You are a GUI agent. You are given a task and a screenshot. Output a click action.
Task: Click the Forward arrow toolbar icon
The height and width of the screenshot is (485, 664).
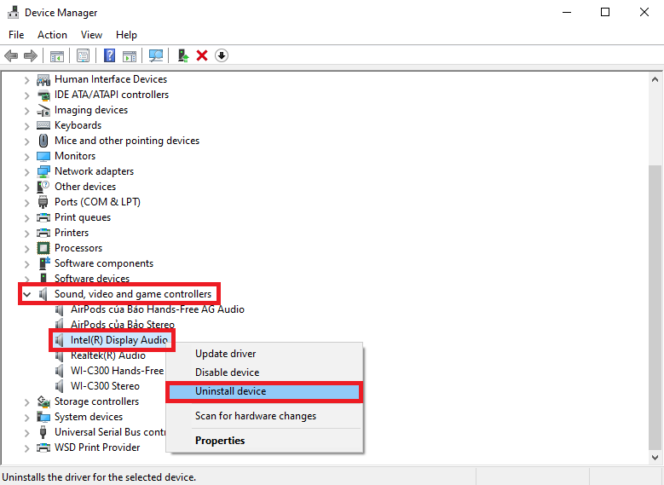click(31, 55)
